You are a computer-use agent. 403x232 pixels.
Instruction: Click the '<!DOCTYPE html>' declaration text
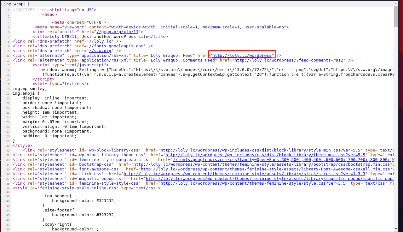point(31,10)
